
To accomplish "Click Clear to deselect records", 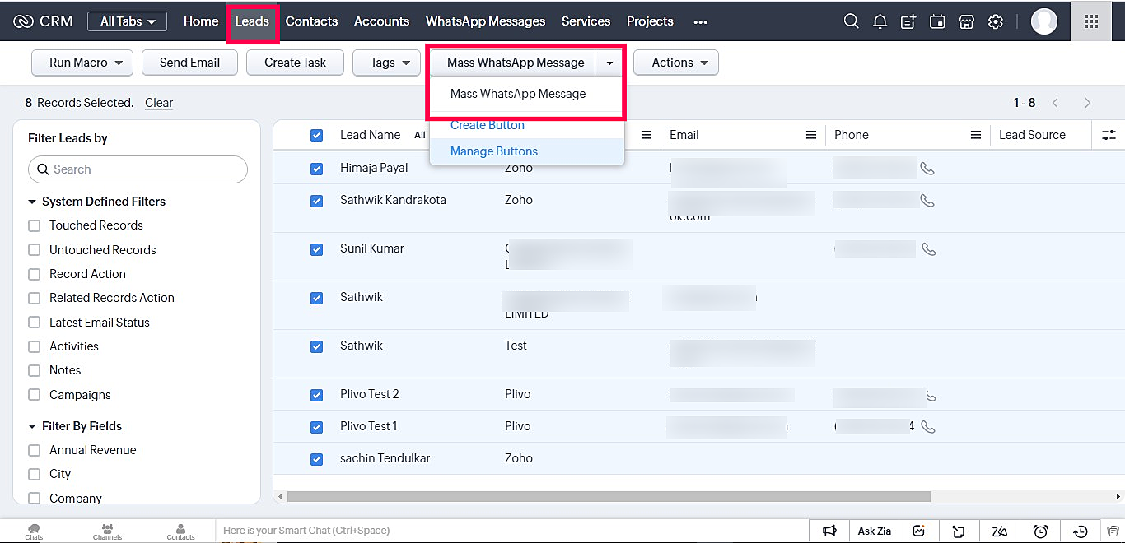I will click(x=159, y=103).
